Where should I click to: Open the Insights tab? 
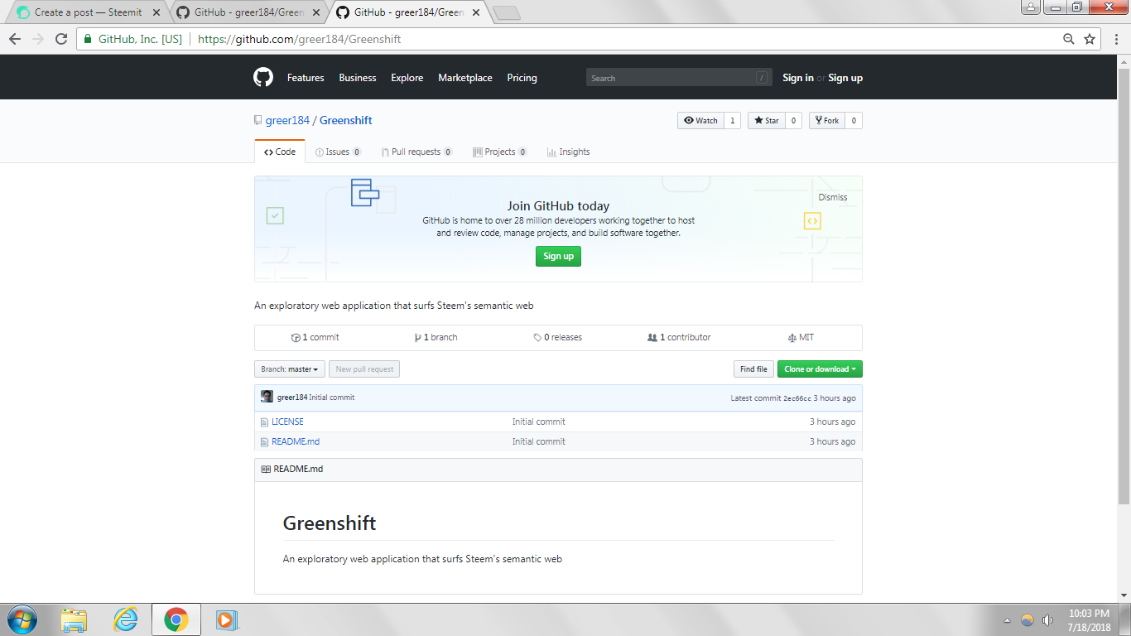[x=568, y=152]
